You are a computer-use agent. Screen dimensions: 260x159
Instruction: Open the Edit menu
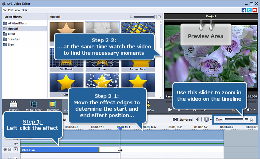click(x=10, y=10)
